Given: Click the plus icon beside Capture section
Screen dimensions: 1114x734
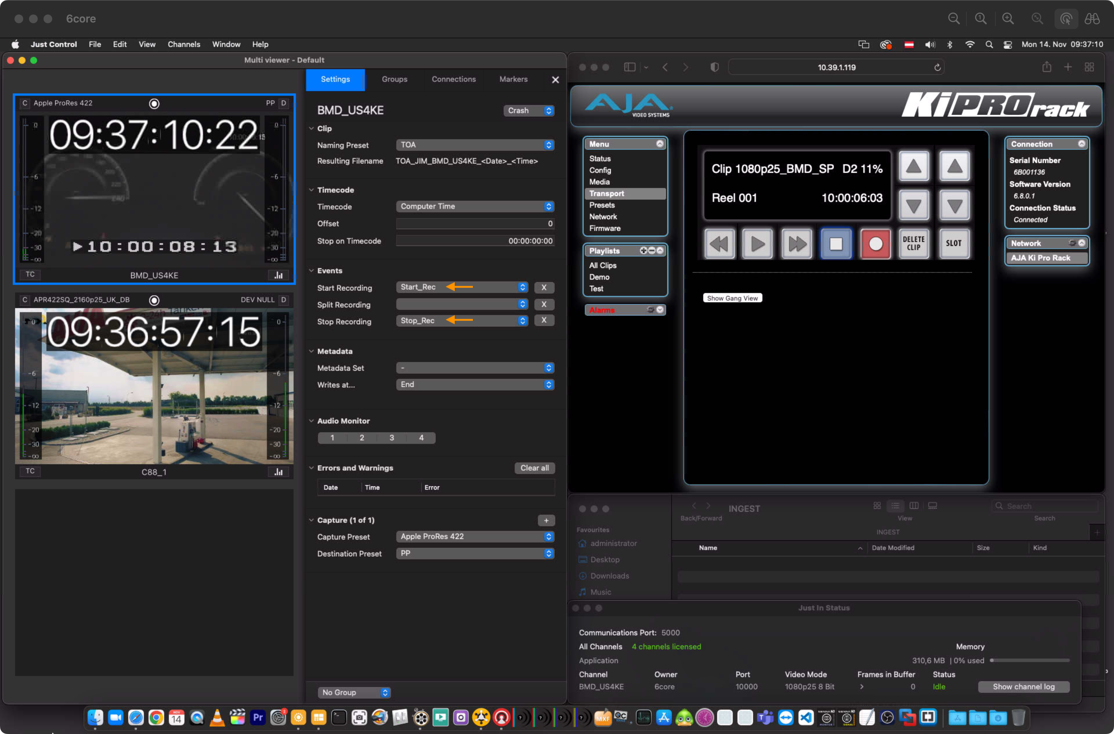Looking at the screenshot, I should tap(546, 520).
